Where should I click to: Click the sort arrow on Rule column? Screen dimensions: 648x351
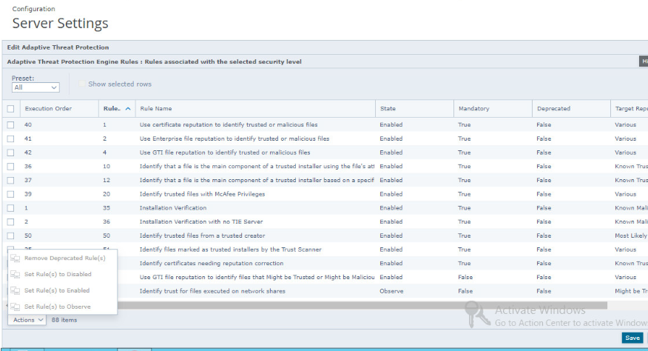pos(128,109)
